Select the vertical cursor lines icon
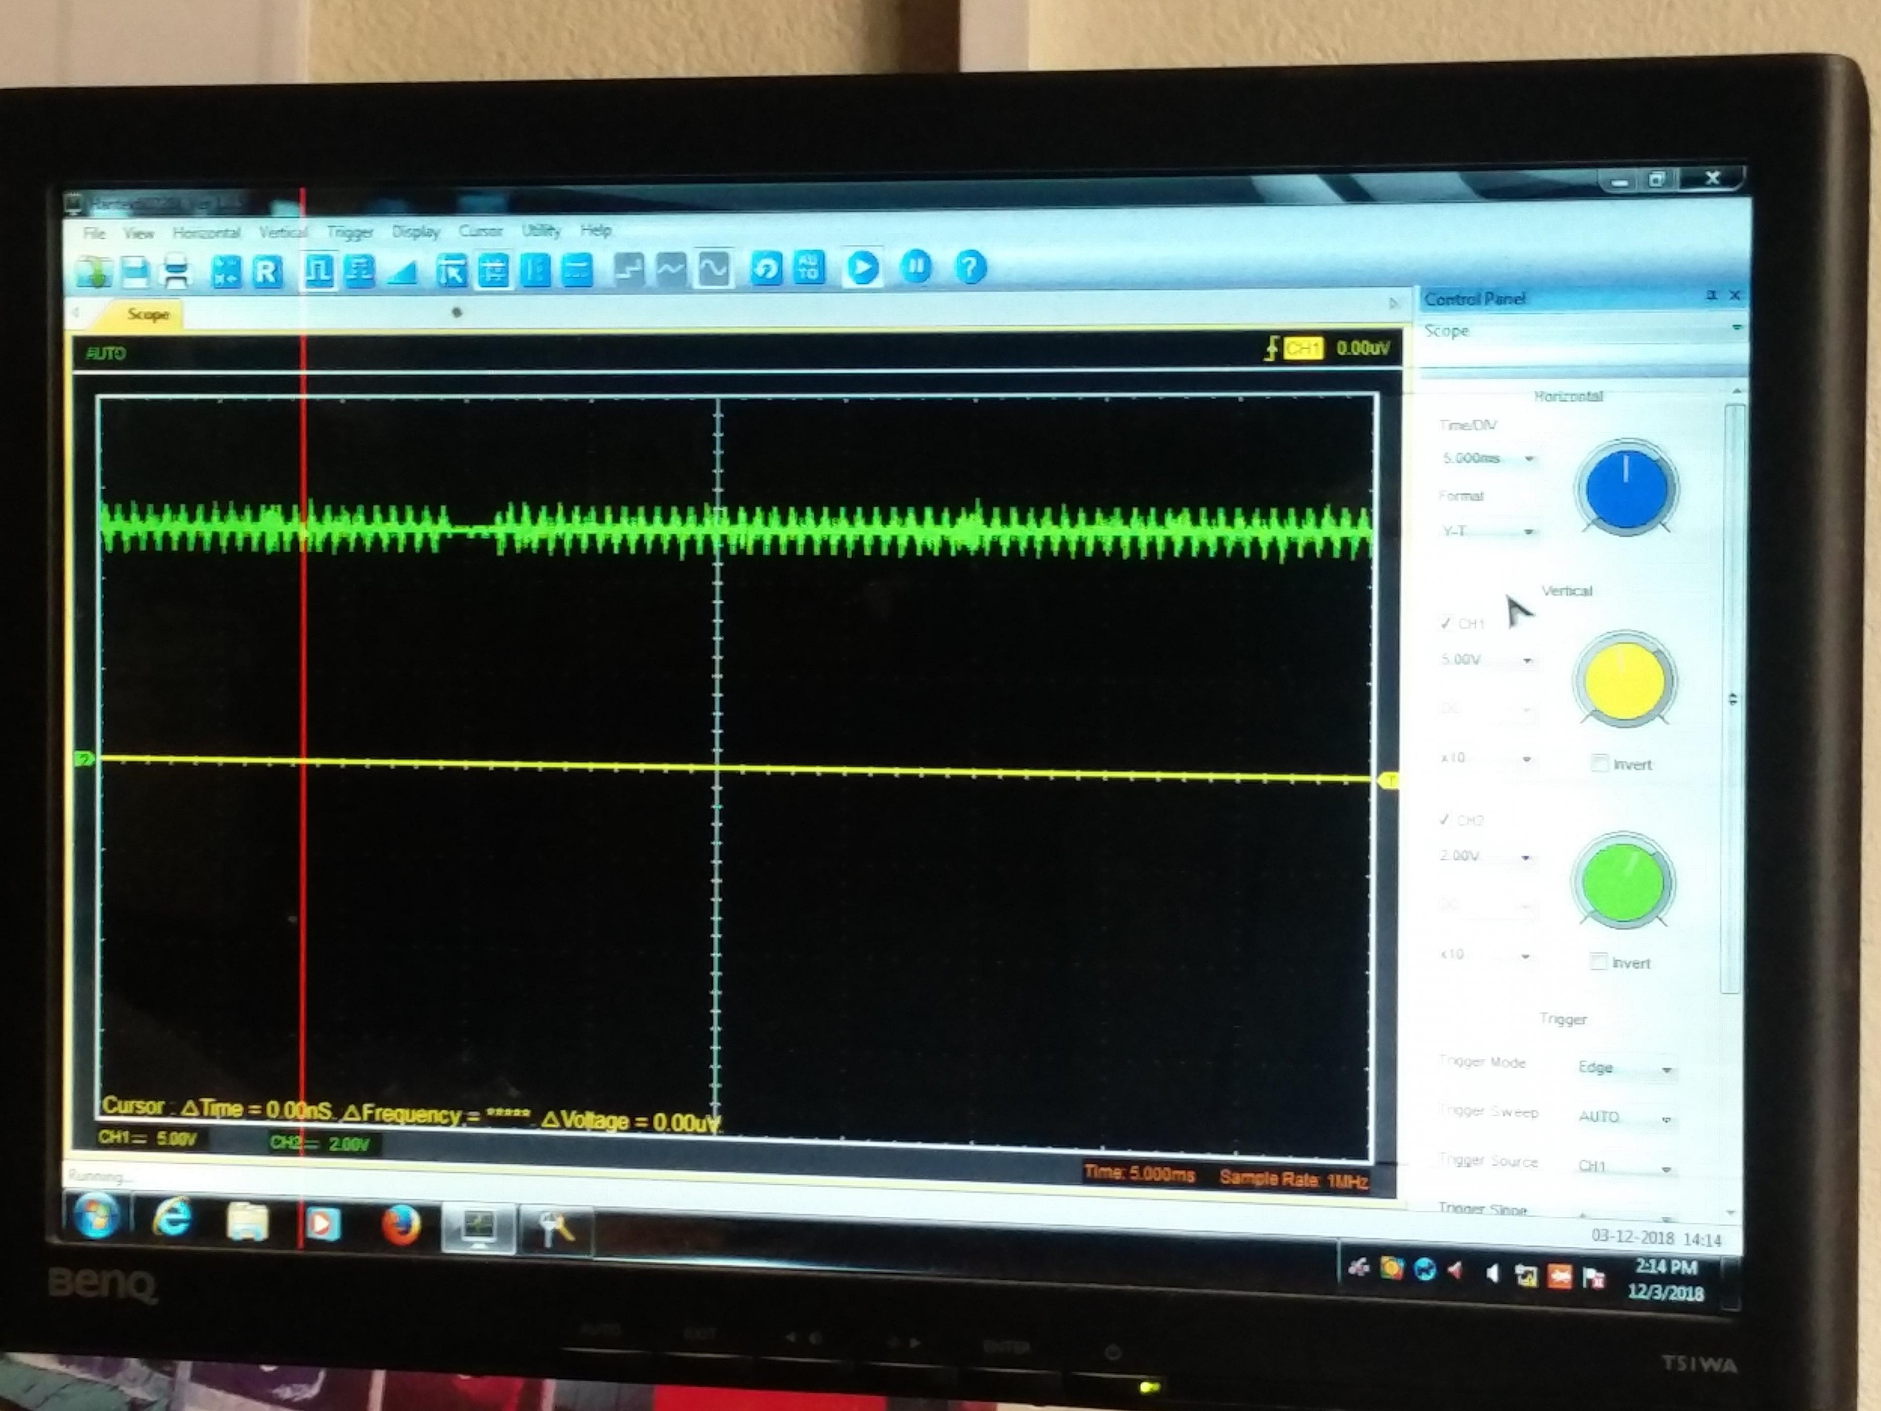The width and height of the screenshot is (1881, 1411). coord(535,271)
